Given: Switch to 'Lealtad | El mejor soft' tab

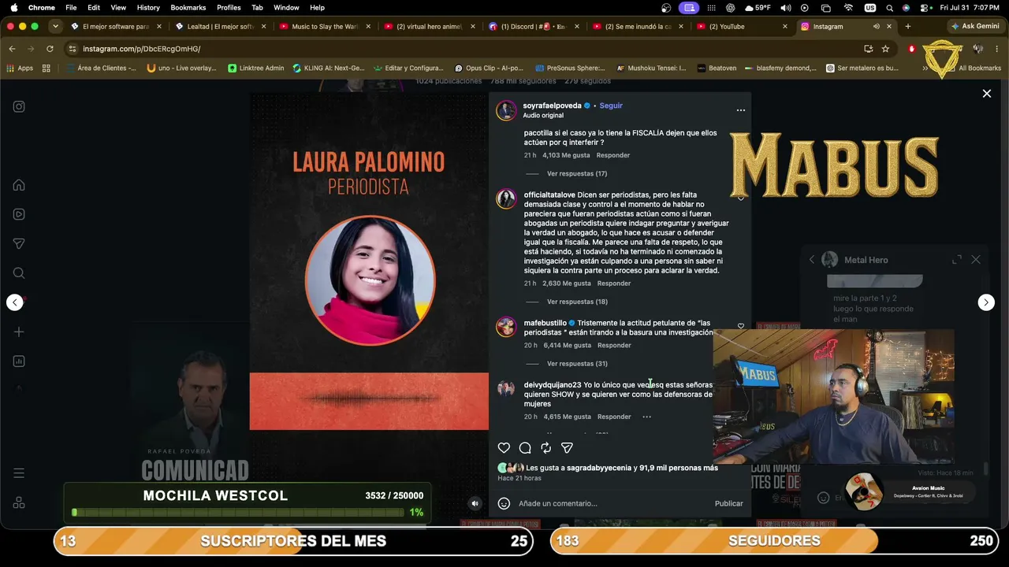Looking at the screenshot, I should [x=220, y=26].
